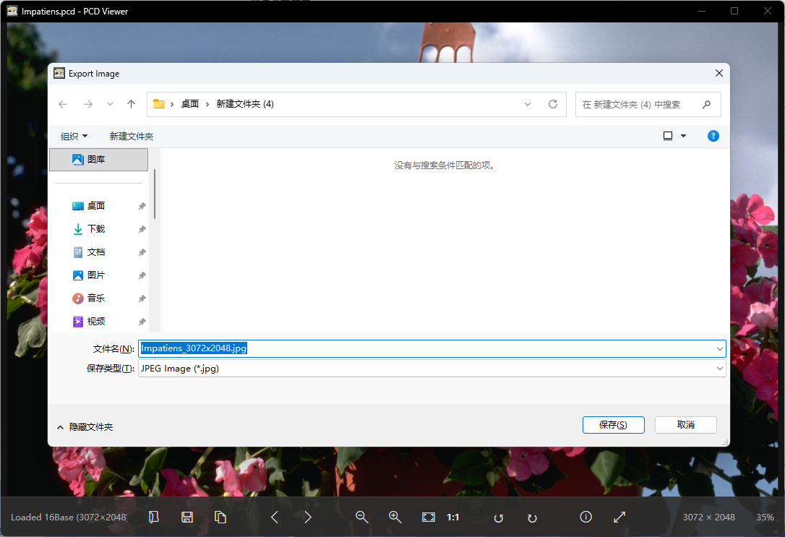The height and width of the screenshot is (537, 785).
Task: Open the 组织 menu
Action: click(x=74, y=136)
